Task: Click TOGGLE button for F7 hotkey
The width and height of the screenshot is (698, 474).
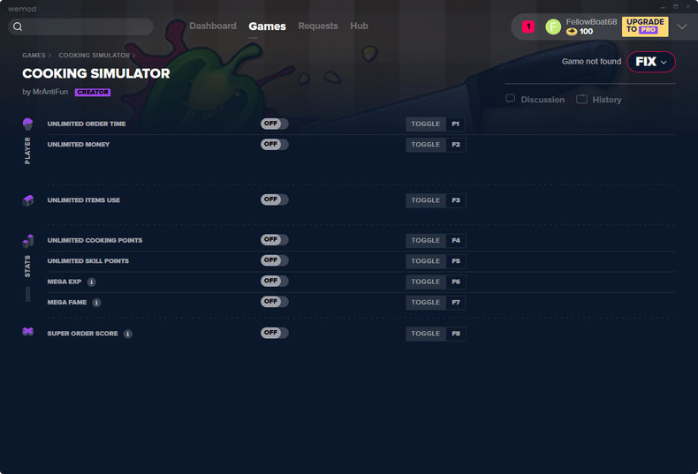Action: 426,303
